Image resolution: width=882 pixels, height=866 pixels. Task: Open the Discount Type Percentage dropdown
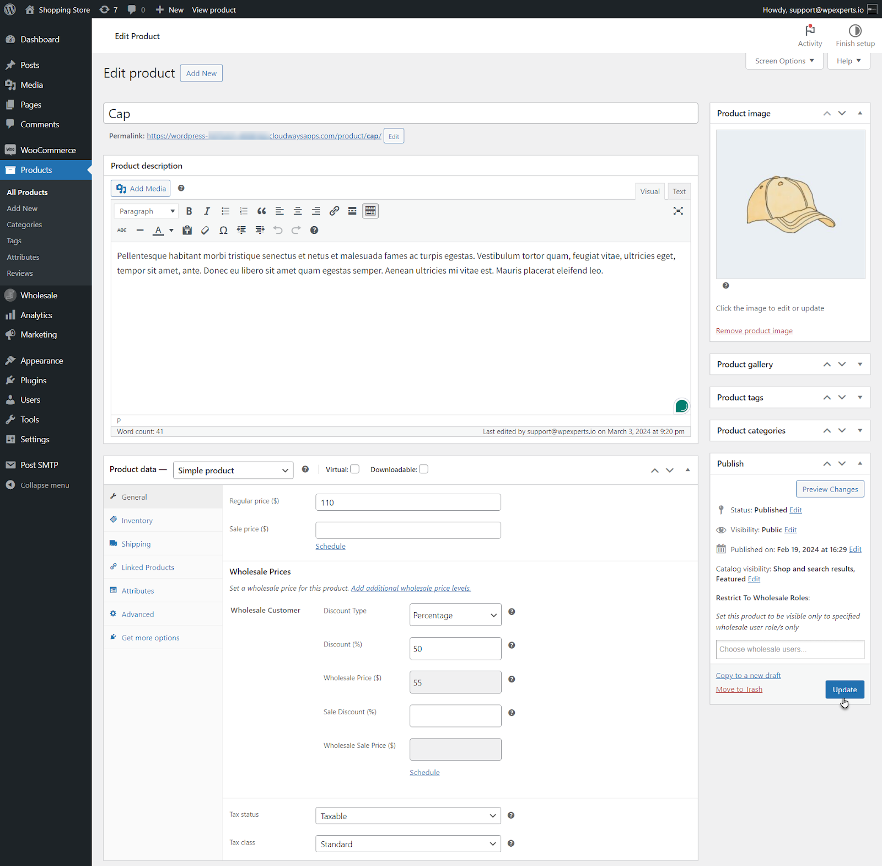coord(455,615)
